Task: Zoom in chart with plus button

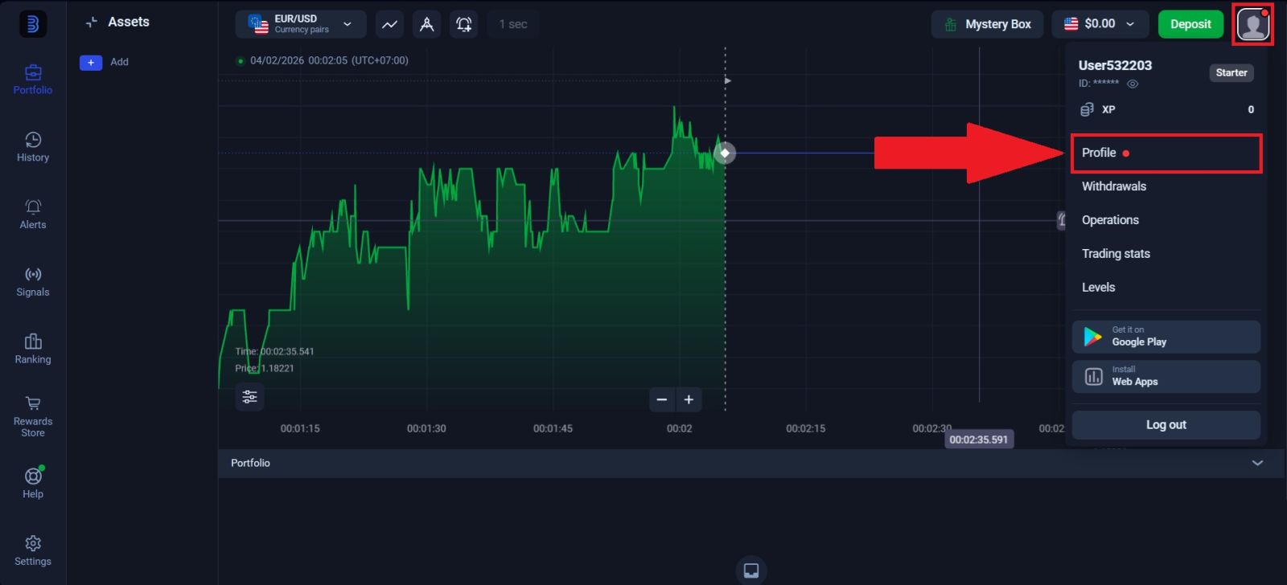Action: 689,399
